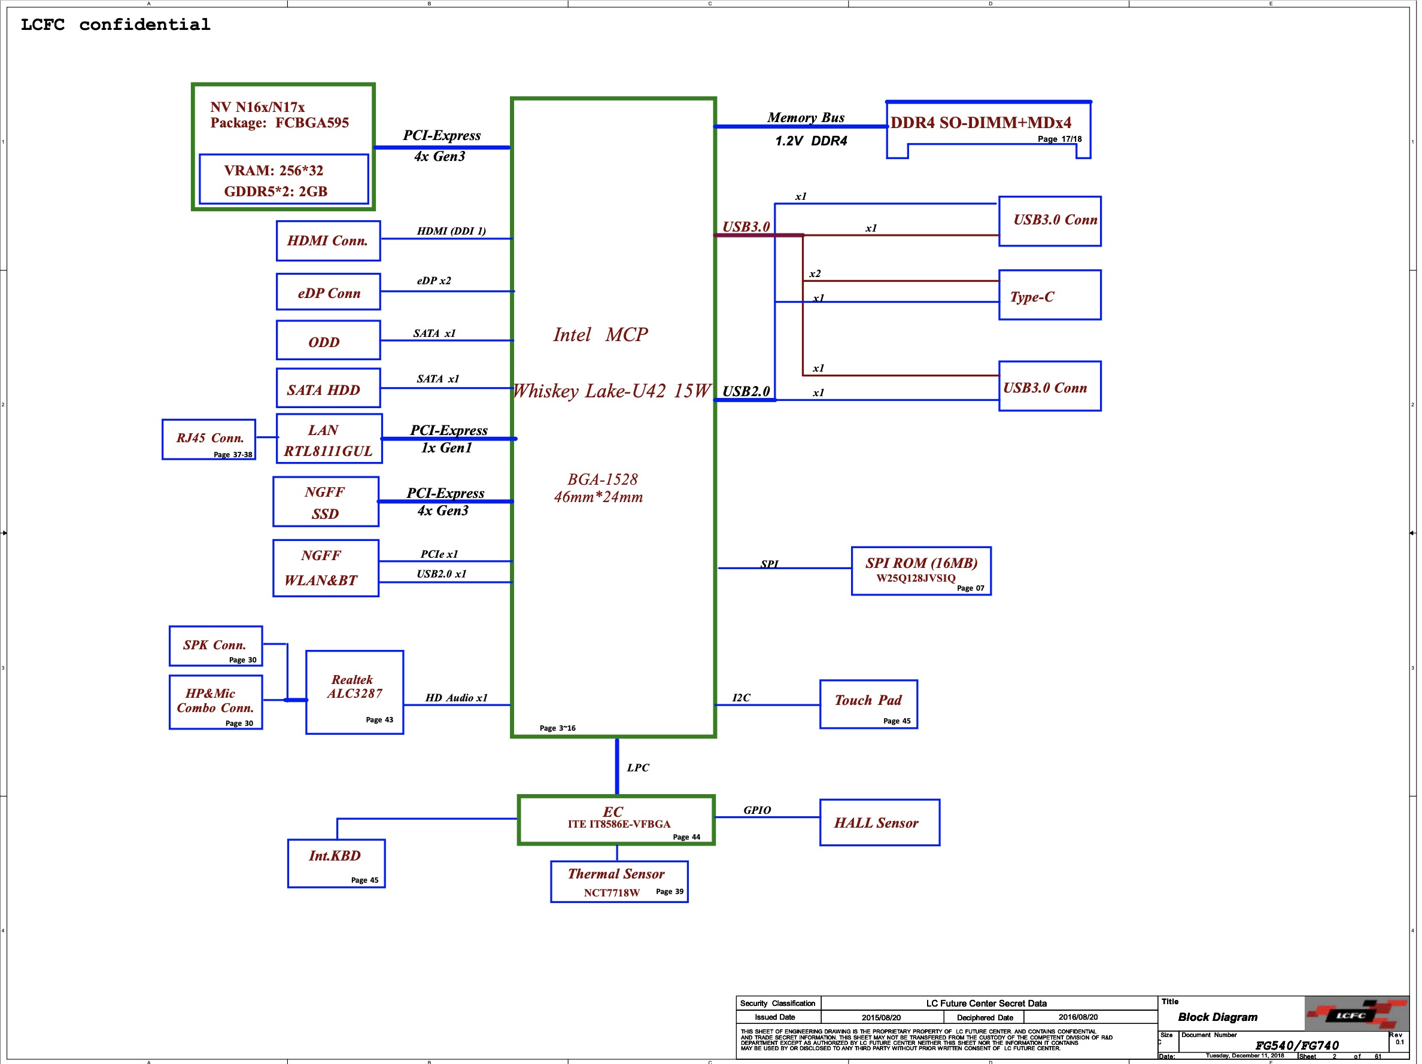Click the "SPK Conn." block

tap(216, 646)
